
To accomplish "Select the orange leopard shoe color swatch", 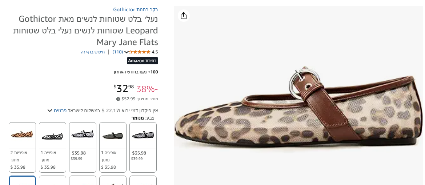I will 22,135.
